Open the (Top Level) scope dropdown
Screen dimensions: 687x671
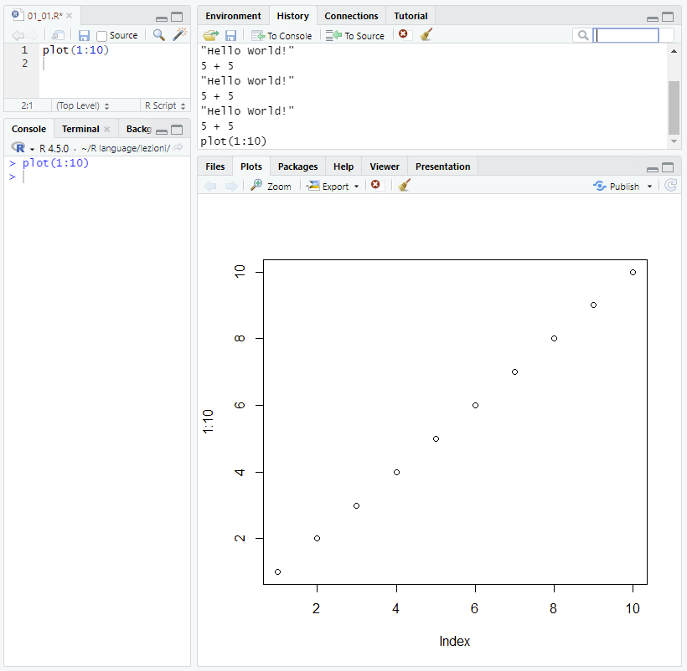(82, 105)
